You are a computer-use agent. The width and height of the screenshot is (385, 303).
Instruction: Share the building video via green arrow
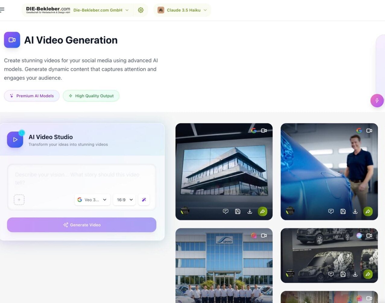pos(263,212)
